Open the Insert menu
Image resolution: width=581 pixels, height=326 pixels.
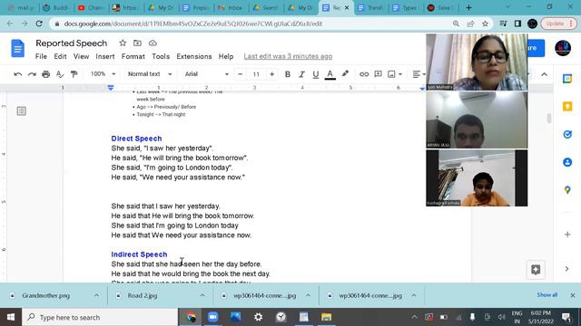pyautogui.click(x=105, y=56)
